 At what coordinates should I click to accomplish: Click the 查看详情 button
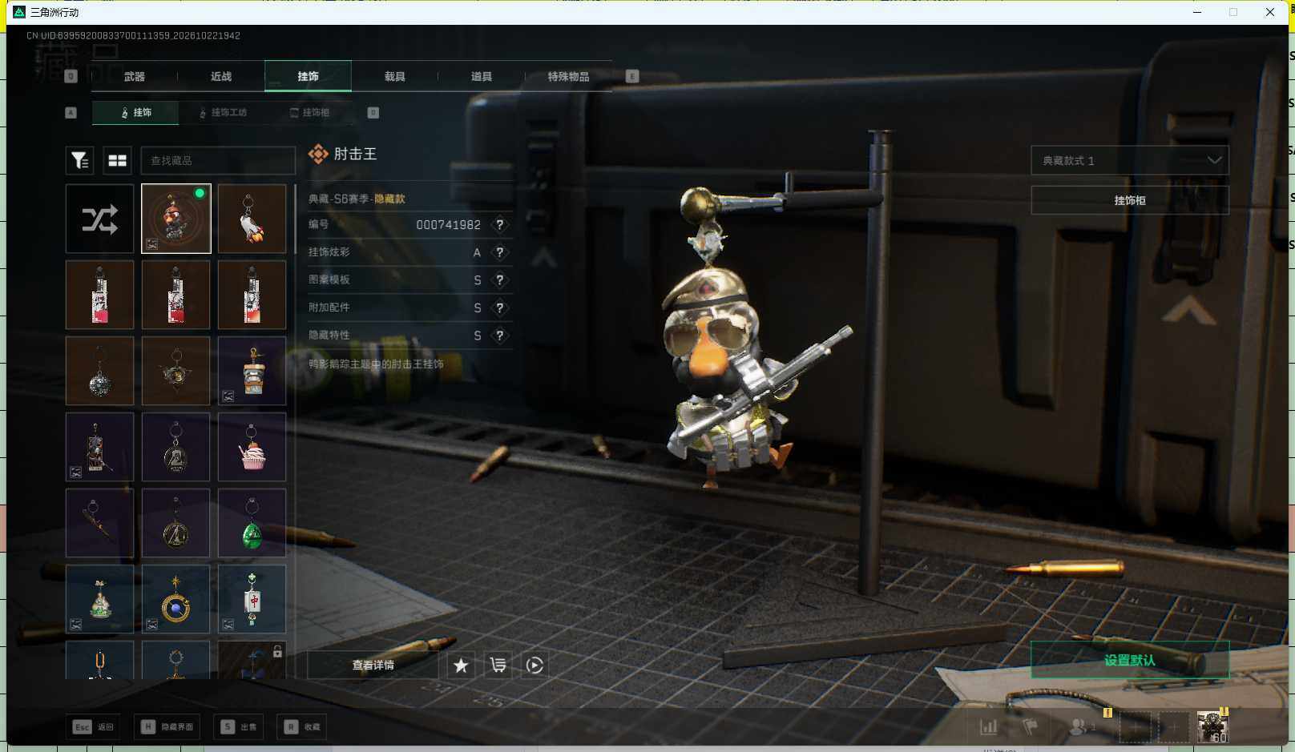[x=373, y=665]
